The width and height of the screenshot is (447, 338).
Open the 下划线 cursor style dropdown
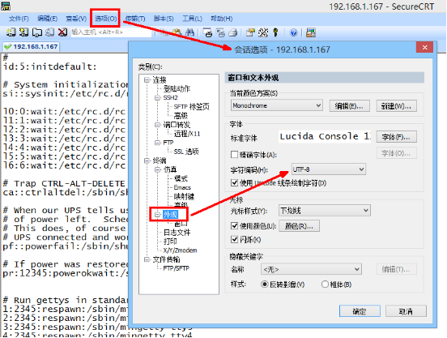324,211
